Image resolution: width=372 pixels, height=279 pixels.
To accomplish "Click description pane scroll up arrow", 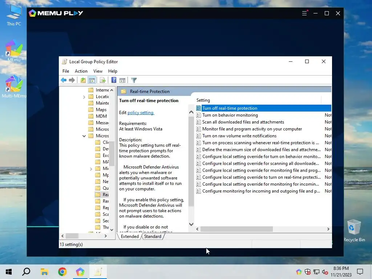I will pos(191,112).
